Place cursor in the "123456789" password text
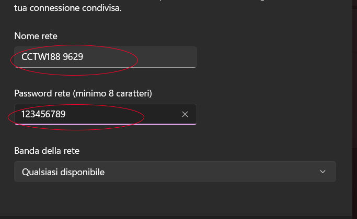357x219 pixels. pos(43,114)
